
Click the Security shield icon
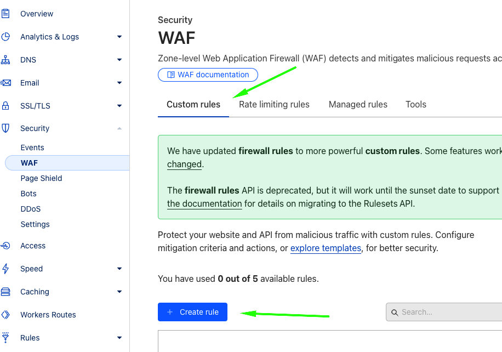point(5,128)
